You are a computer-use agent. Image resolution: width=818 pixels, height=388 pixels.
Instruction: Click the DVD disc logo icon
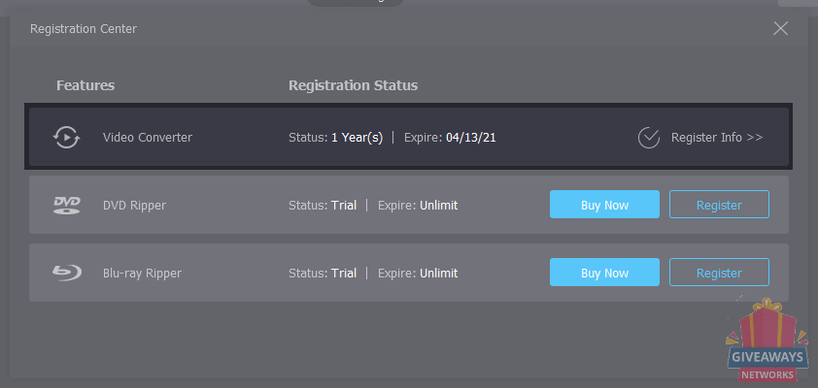[x=67, y=206]
